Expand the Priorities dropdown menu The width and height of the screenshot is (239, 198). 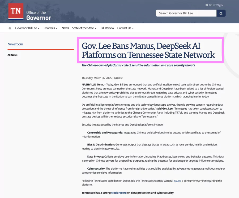(x=50, y=28)
